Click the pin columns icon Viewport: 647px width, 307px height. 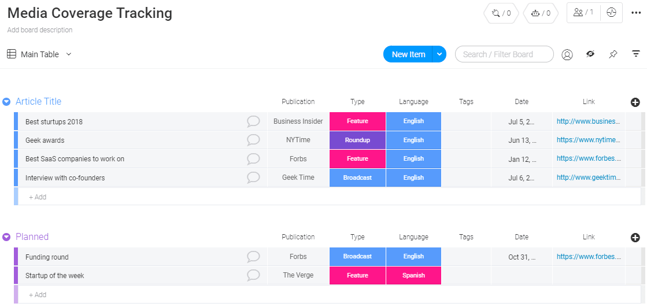click(x=613, y=54)
